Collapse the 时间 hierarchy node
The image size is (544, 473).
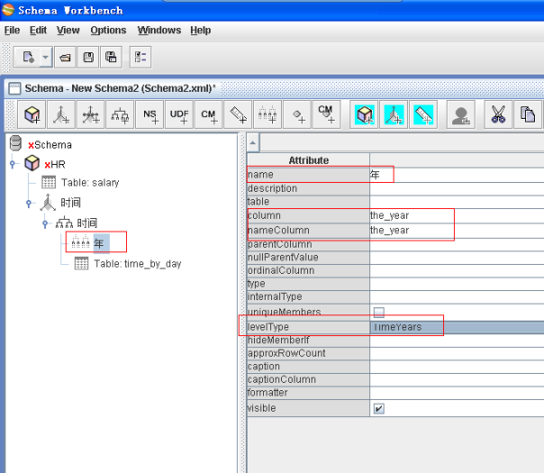(45, 223)
